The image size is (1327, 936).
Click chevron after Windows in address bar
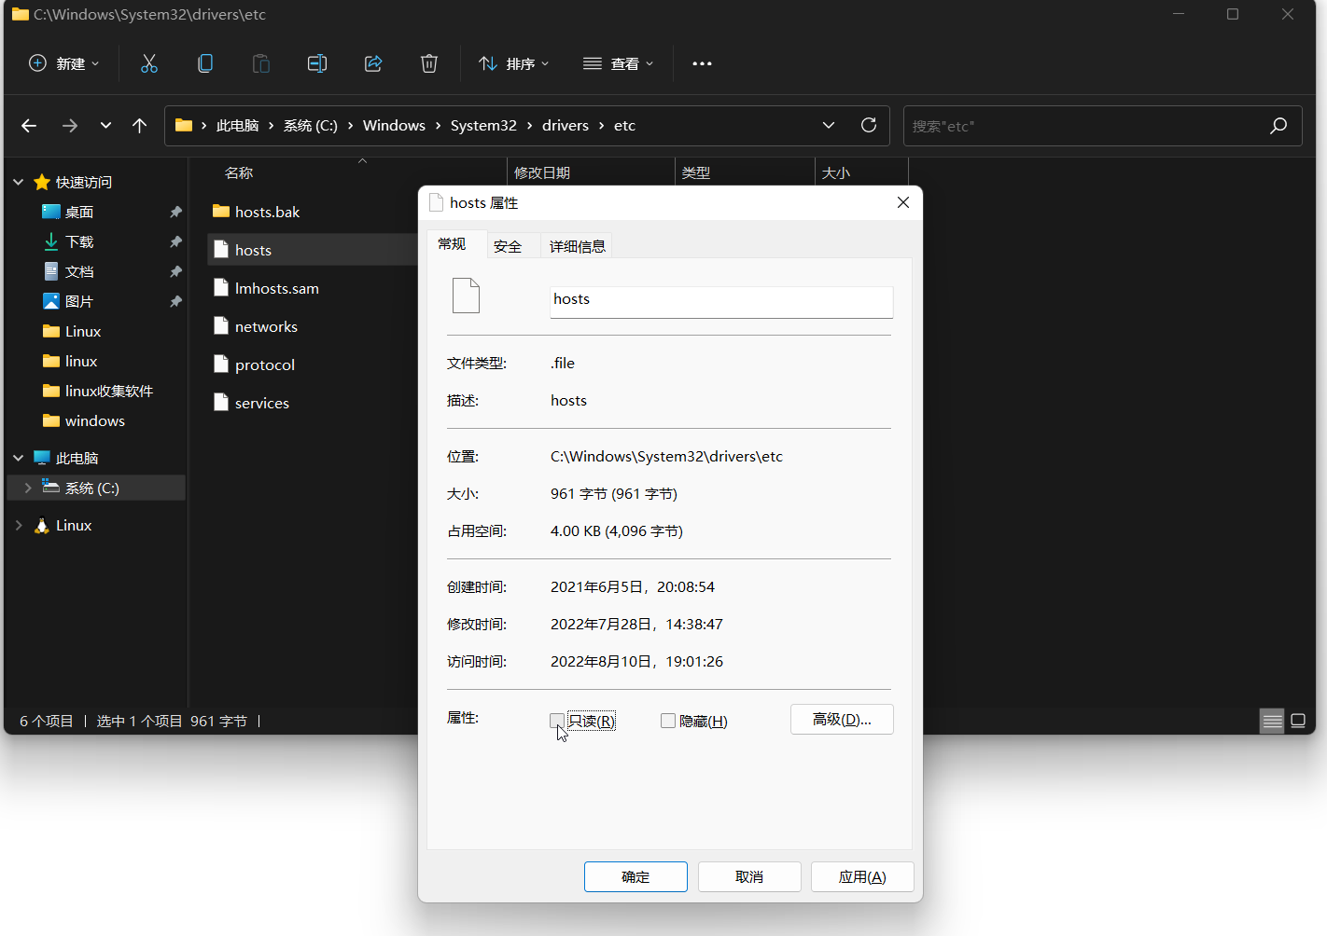pyautogui.click(x=438, y=125)
